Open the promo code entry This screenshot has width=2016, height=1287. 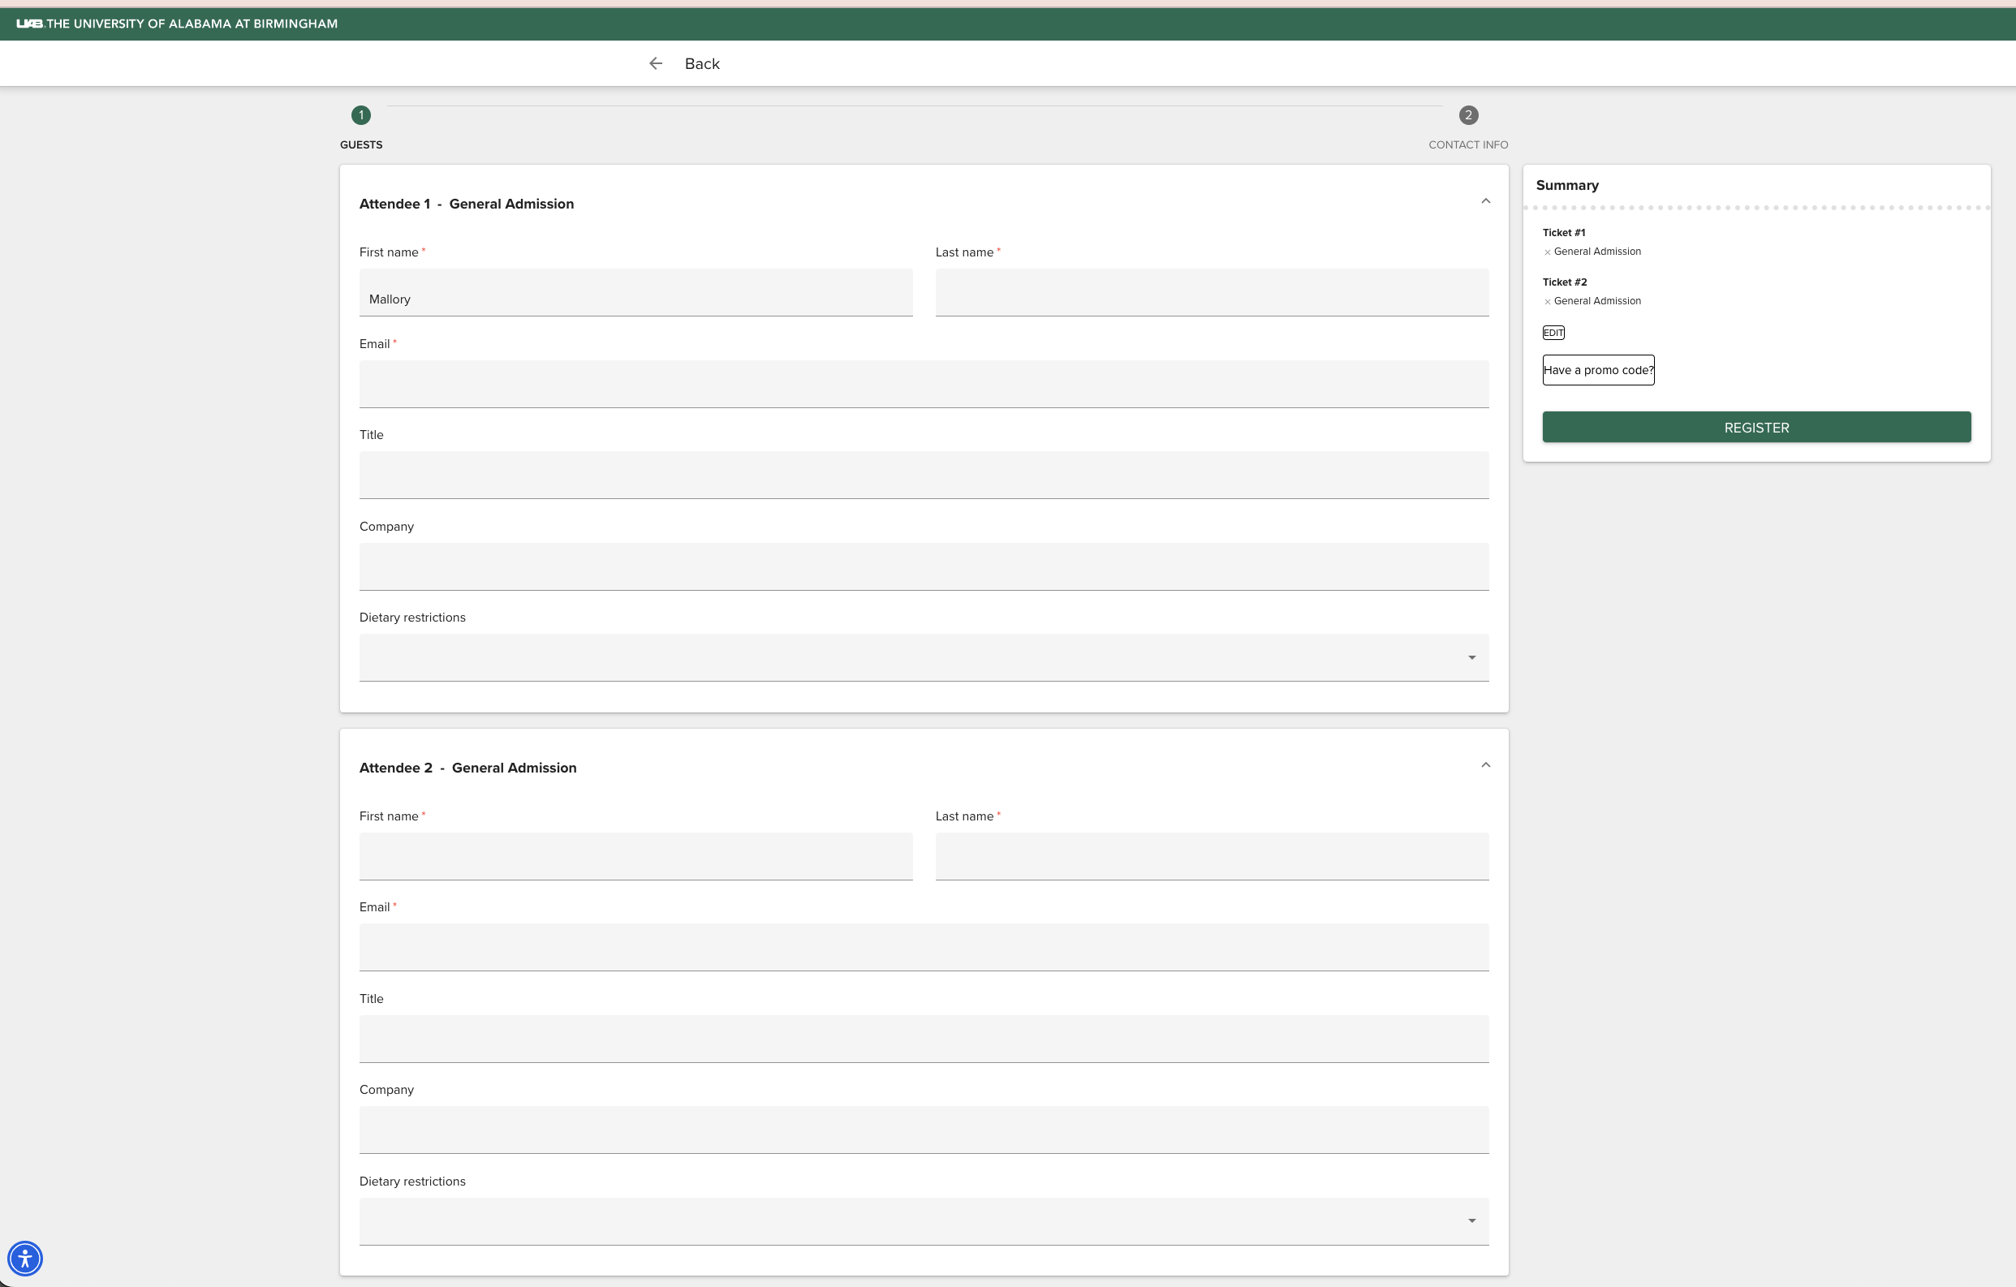(1597, 369)
